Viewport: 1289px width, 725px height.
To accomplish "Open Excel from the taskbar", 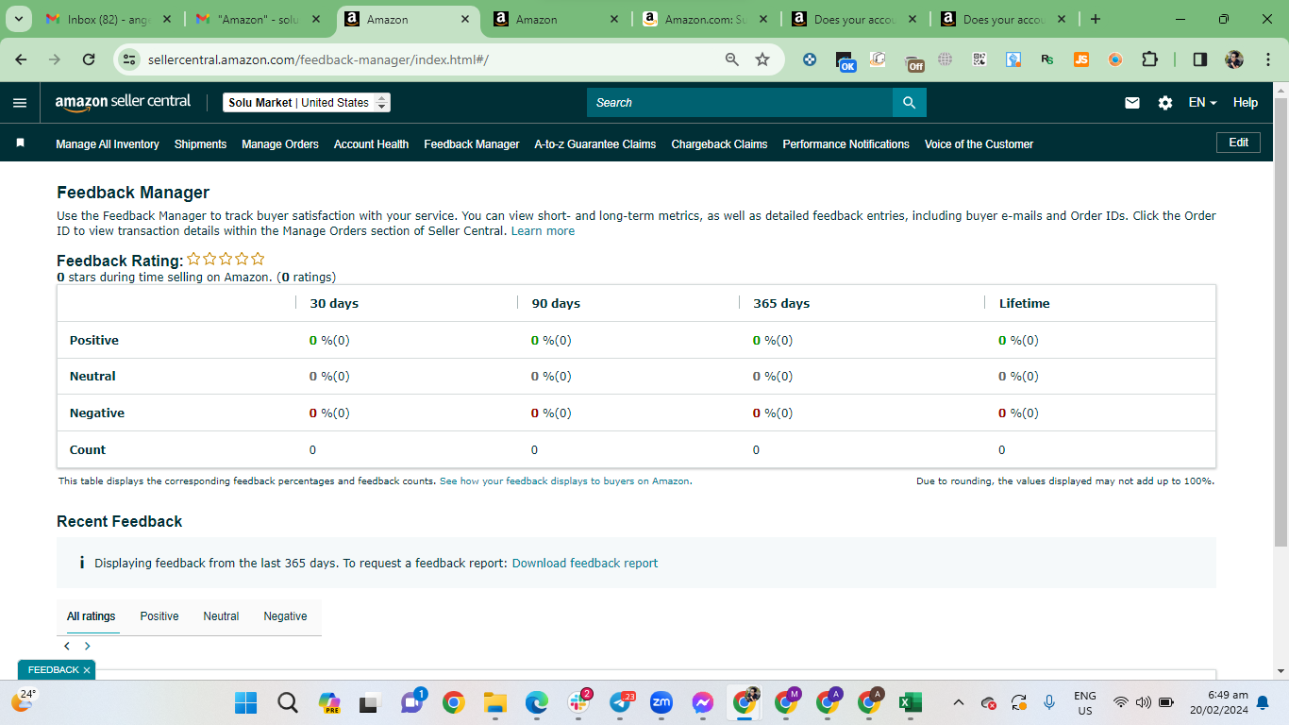I will point(910,702).
